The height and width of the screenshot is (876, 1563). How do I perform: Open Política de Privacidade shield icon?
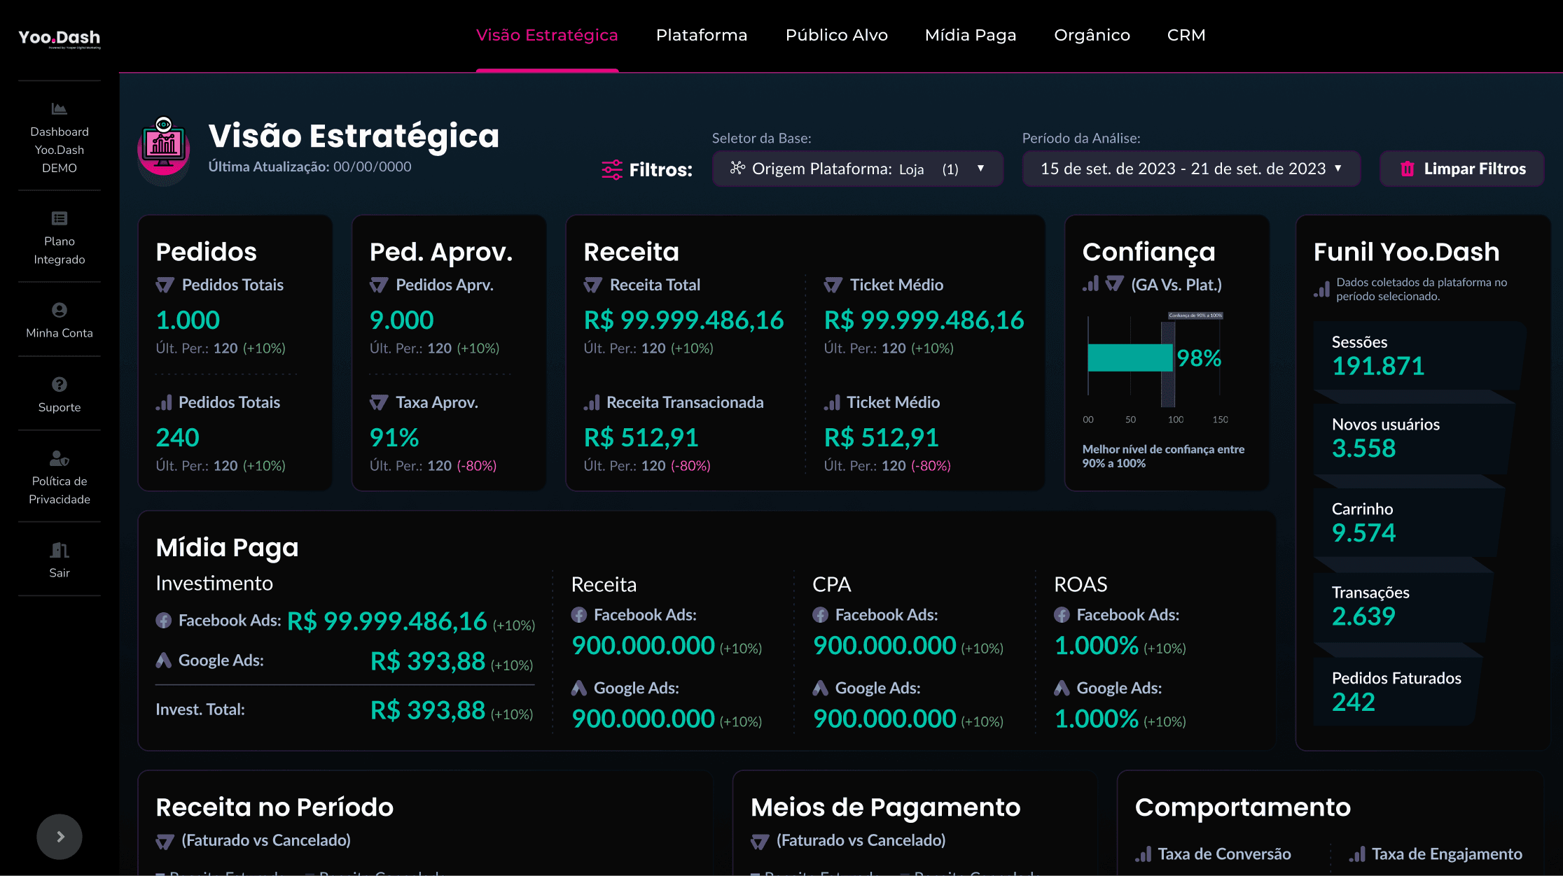point(60,458)
